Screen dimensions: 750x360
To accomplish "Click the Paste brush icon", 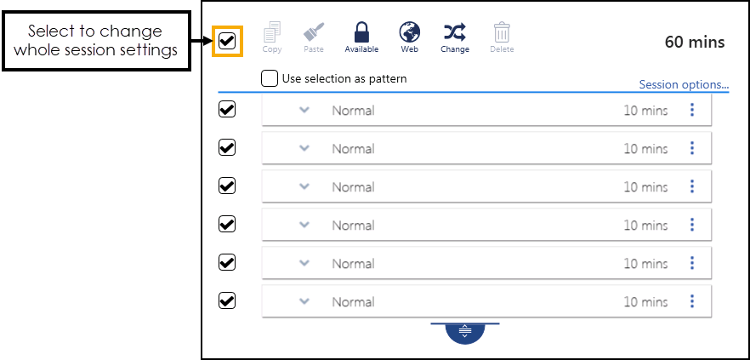I will point(314,32).
